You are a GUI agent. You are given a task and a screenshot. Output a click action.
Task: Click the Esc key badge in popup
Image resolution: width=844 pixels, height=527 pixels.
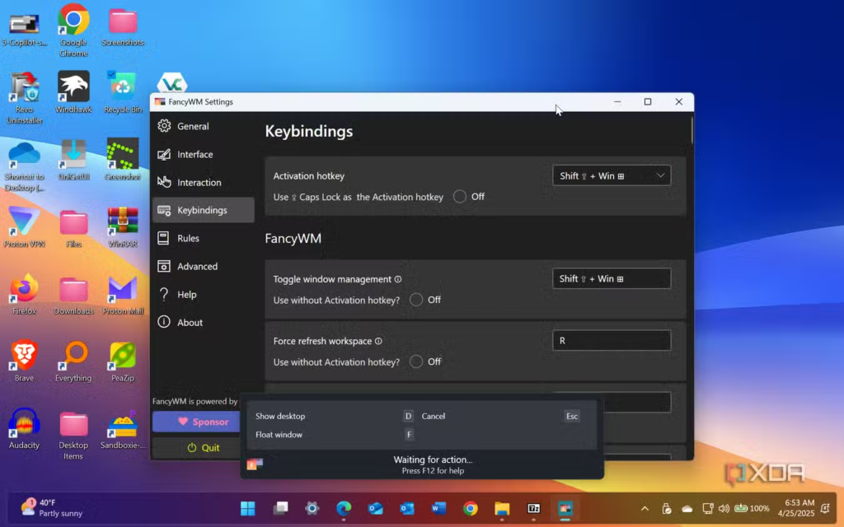tap(572, 416)
